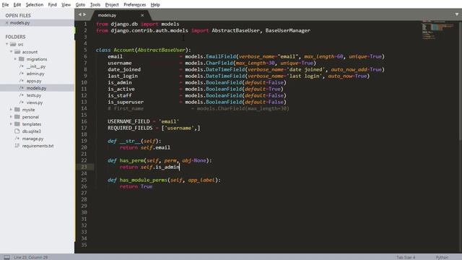The width and height of the screenshot is (462, 260).
Task: Change Python syntax in status bar
Action: click(x=442, y=257)
